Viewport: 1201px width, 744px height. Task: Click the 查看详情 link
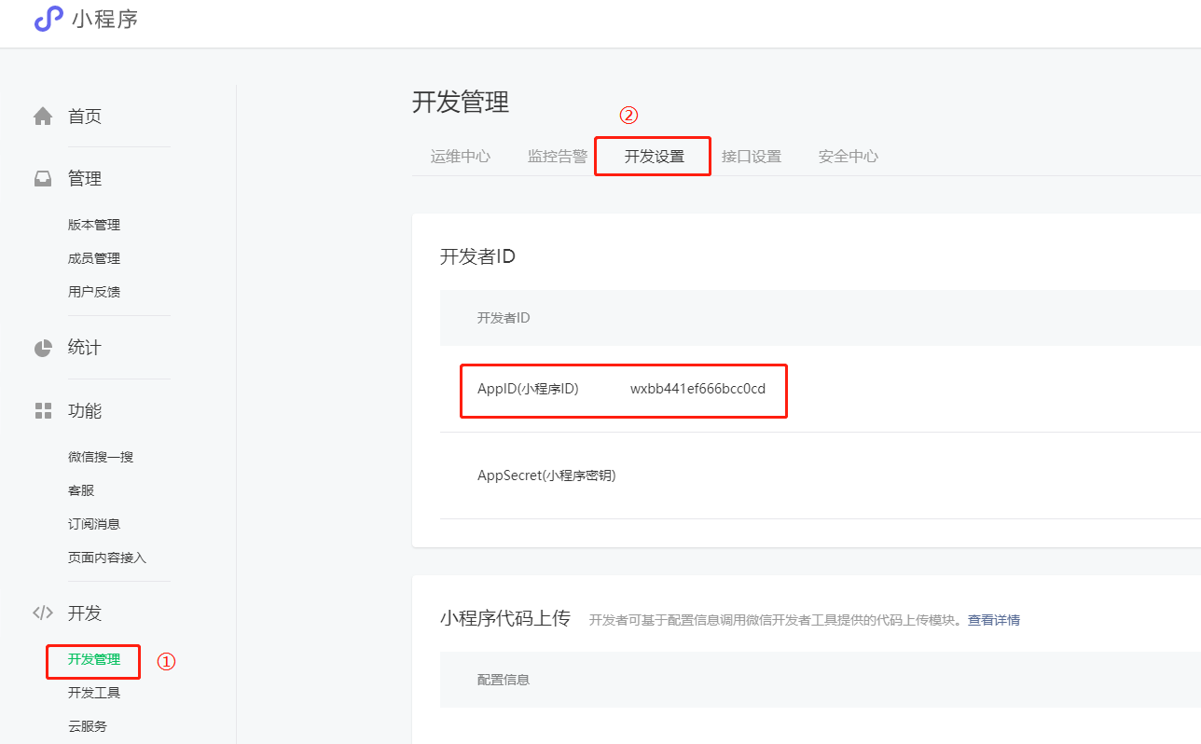(993, 620)
